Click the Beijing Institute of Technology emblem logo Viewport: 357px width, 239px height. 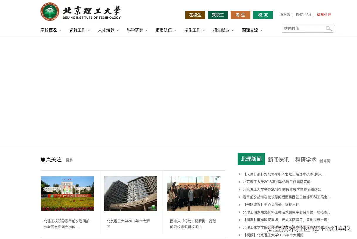pos(50,11)
